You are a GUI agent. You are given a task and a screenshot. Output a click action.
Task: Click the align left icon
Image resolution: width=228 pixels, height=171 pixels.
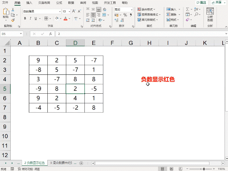click(x=88, y=15)
